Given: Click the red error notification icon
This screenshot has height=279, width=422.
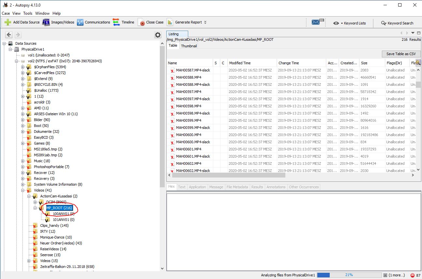Looking at the screenshot, I should point(413,275).
